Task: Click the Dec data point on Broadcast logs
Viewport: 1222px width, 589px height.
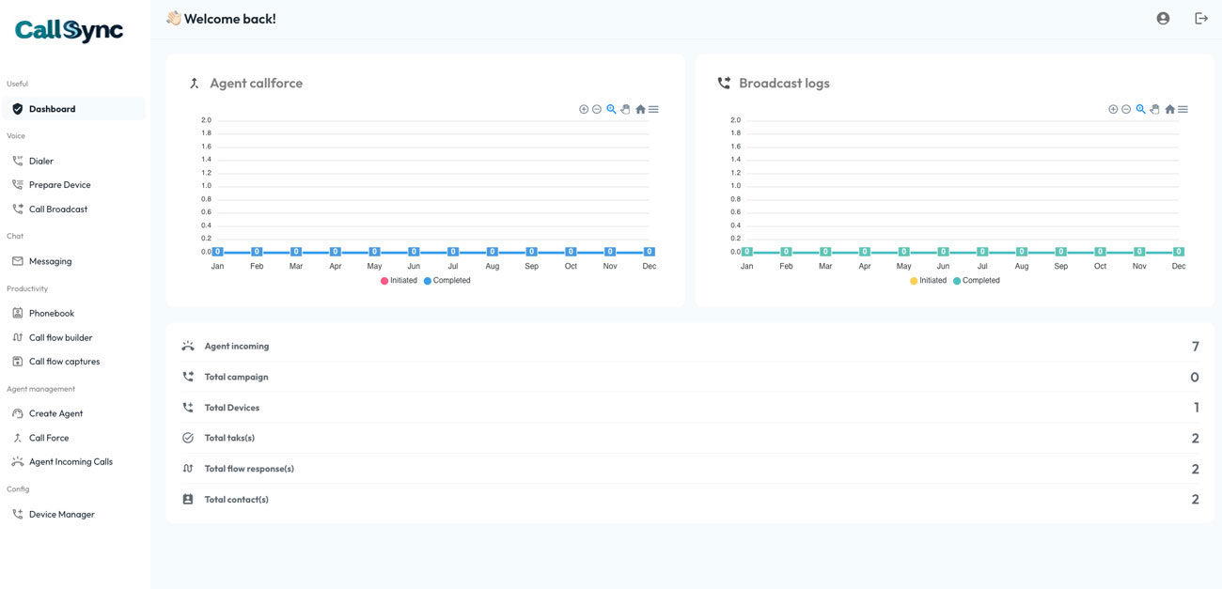Action: (x=1179, y=252)
